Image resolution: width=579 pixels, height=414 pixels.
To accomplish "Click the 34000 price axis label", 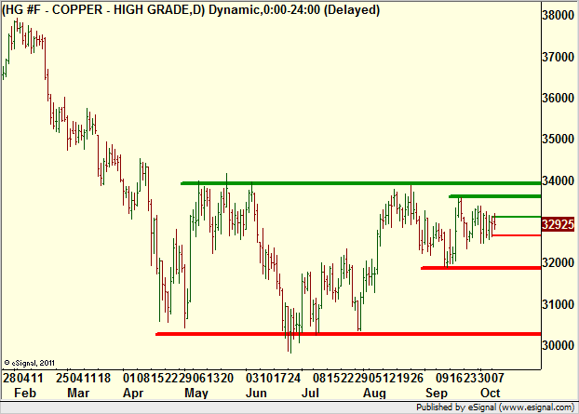I will [558, 180].
